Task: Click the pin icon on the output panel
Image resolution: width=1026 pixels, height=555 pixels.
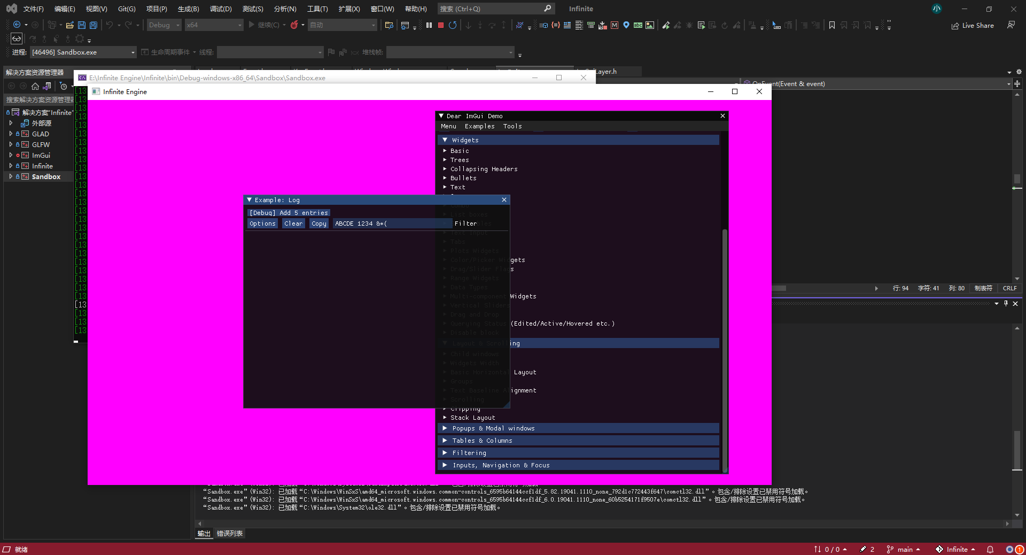Action: pyautogui.click(x=1006, y=303)
